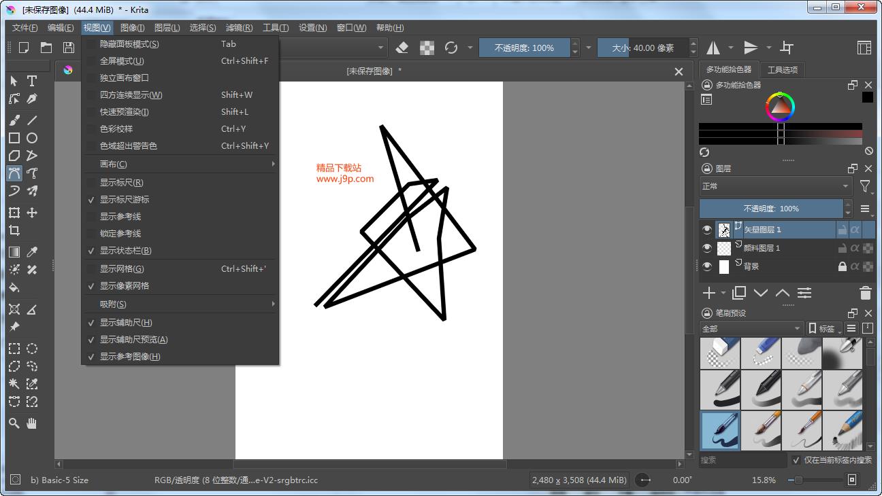
Task: Toggle 显示标尺(R) checkbox
Action: [x=91, y=183]
